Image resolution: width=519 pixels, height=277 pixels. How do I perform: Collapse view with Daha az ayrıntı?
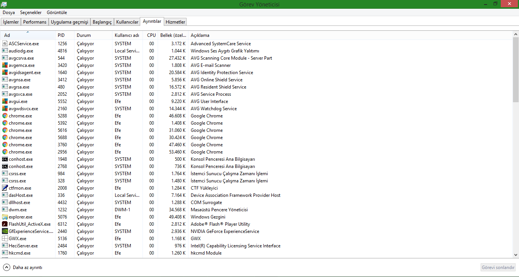[23, 268]
